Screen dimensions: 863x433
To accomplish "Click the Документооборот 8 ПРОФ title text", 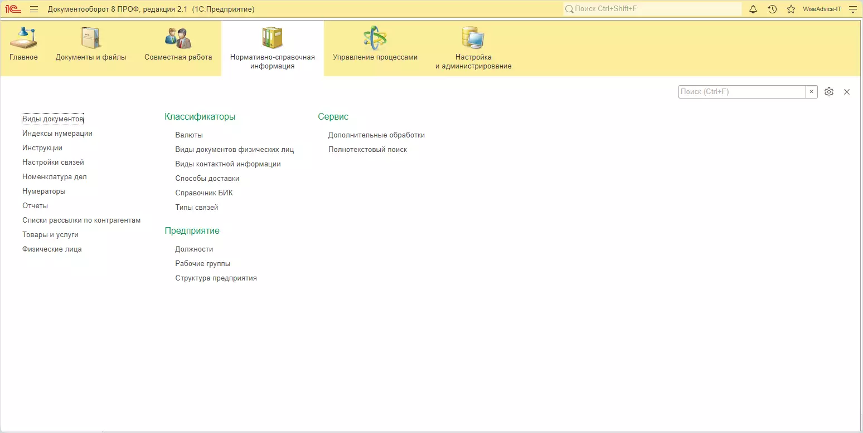I will click(151, 9).
